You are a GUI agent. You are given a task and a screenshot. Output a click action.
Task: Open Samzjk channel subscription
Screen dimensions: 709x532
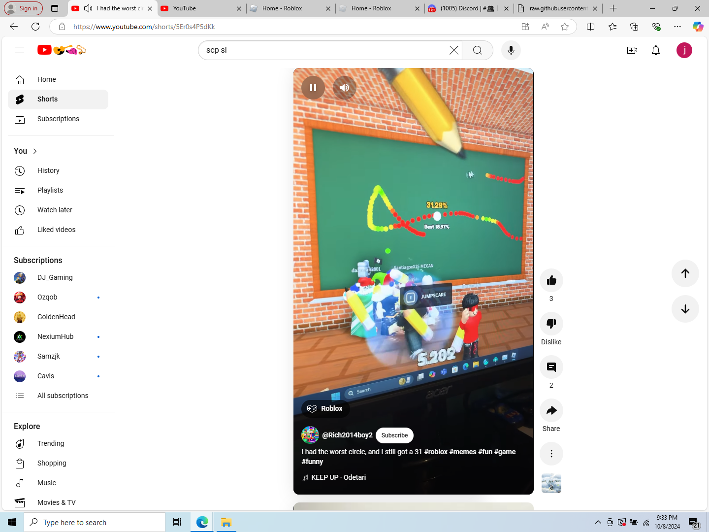coord(58,356)
